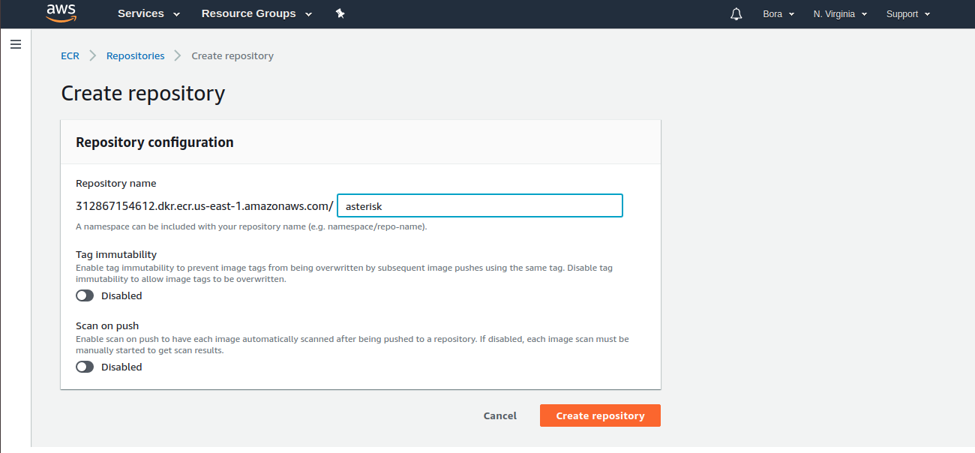
Task: Click the Repository configuration heading
Action: click(154, 142)
